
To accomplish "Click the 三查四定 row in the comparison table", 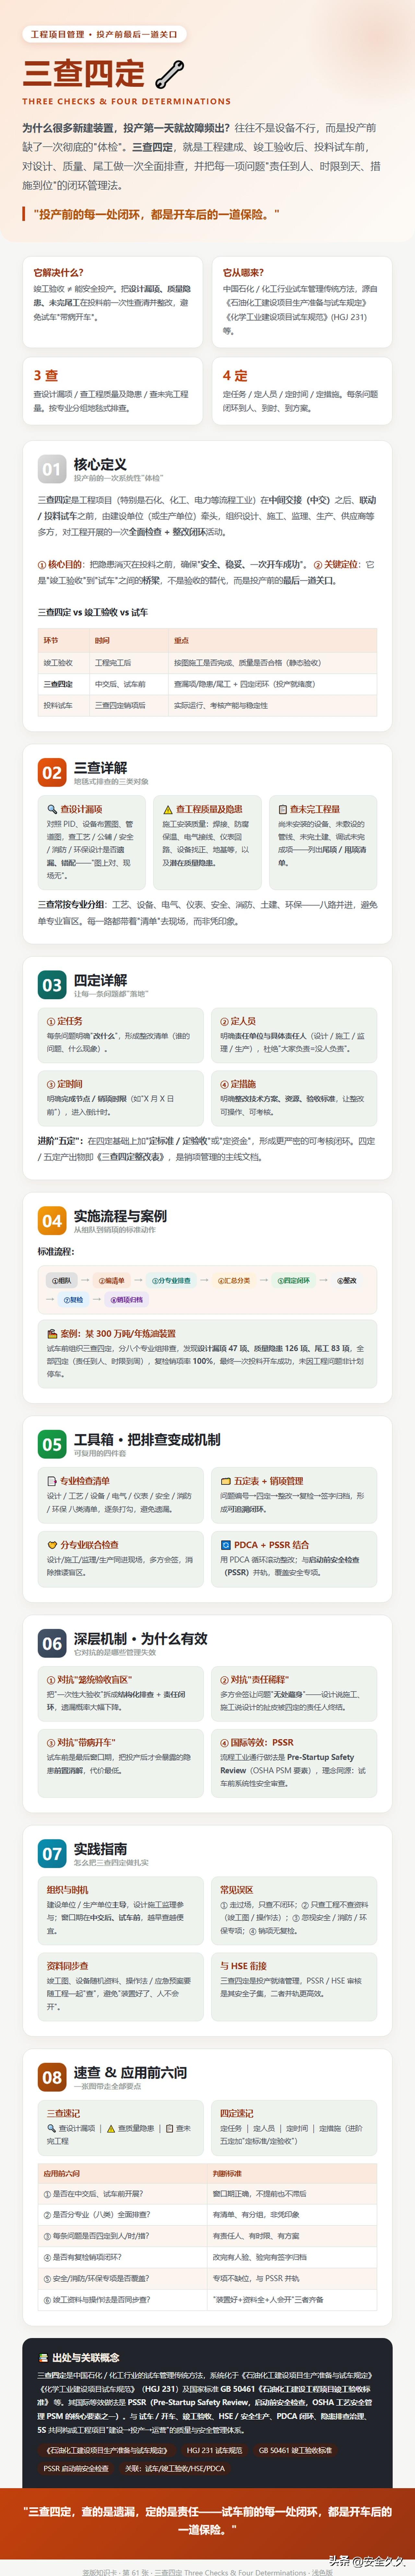I will pos(207,684).
